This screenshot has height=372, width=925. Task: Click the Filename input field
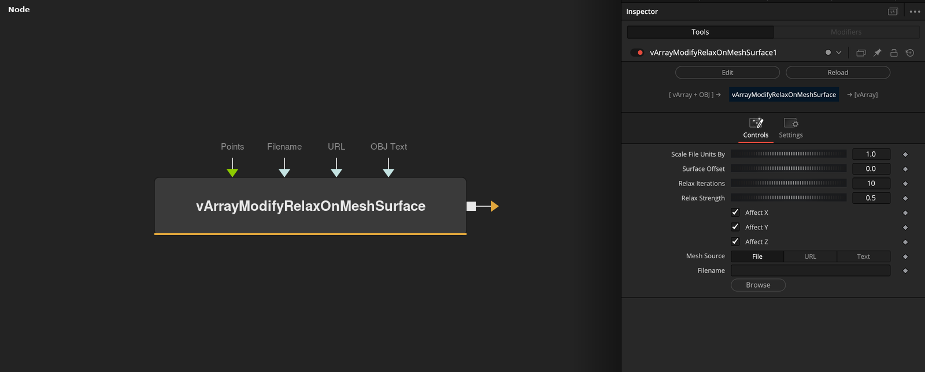[811, 270]
